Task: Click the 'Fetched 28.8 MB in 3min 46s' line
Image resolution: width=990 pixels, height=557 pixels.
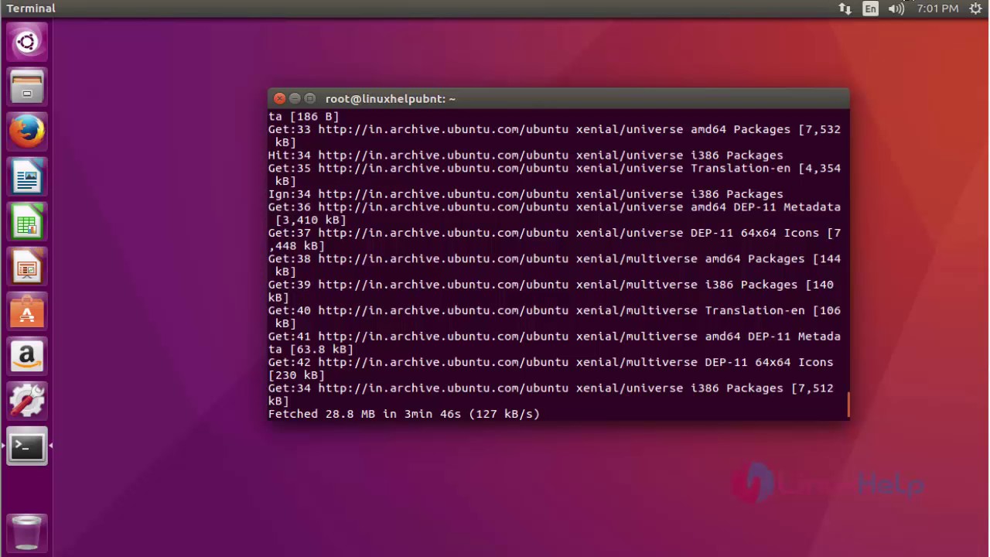Action: click(404, 414)
